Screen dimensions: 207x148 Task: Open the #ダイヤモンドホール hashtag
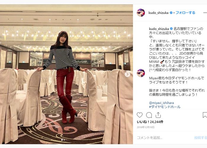tap(165, 107)
